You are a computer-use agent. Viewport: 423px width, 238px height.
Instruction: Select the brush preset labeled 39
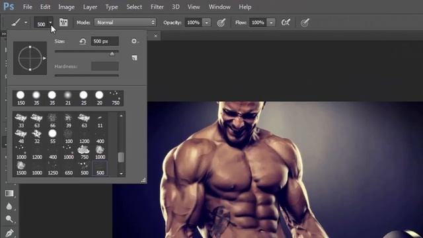(68, 120)
